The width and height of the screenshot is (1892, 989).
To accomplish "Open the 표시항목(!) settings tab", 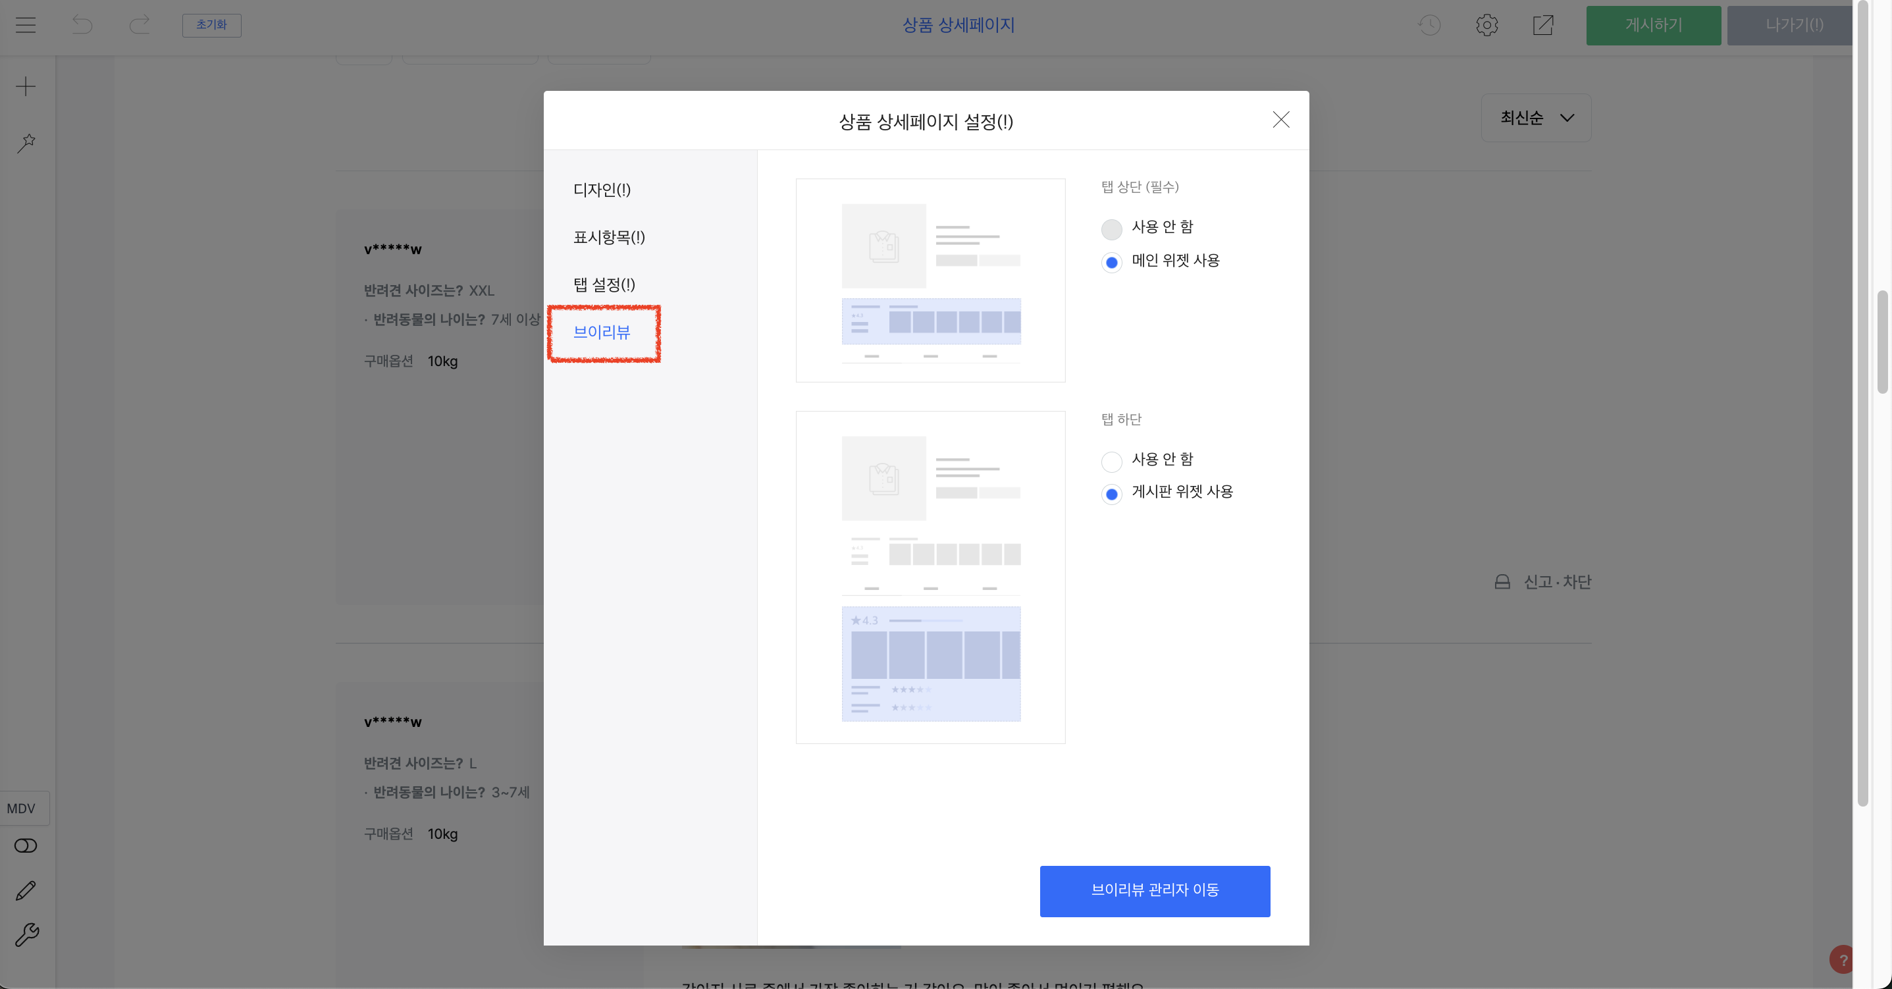I will tap(609, 237).
